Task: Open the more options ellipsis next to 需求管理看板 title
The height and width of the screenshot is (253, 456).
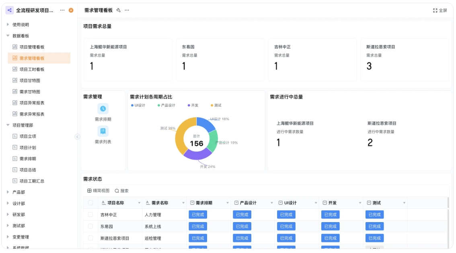Action: pyautogui.click(x=127, y=10)
